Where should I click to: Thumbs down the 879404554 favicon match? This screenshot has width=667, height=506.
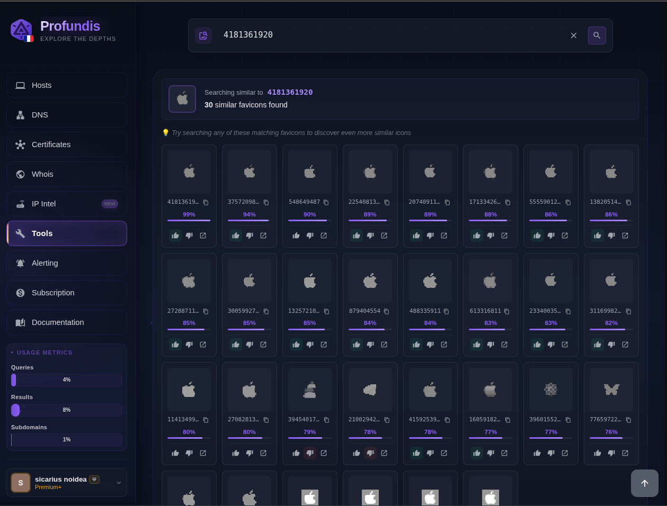[x=370, y=345]
